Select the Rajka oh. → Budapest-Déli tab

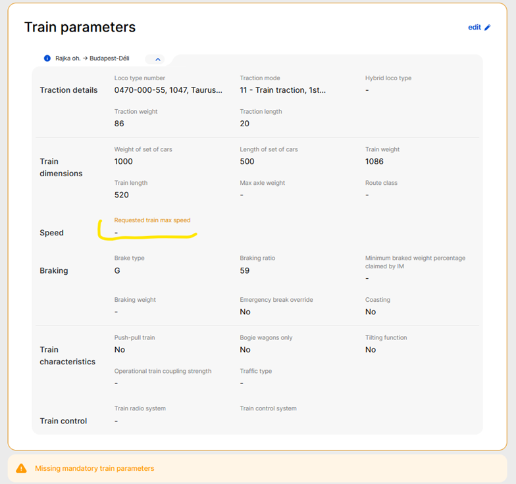(x=92, y=58)
